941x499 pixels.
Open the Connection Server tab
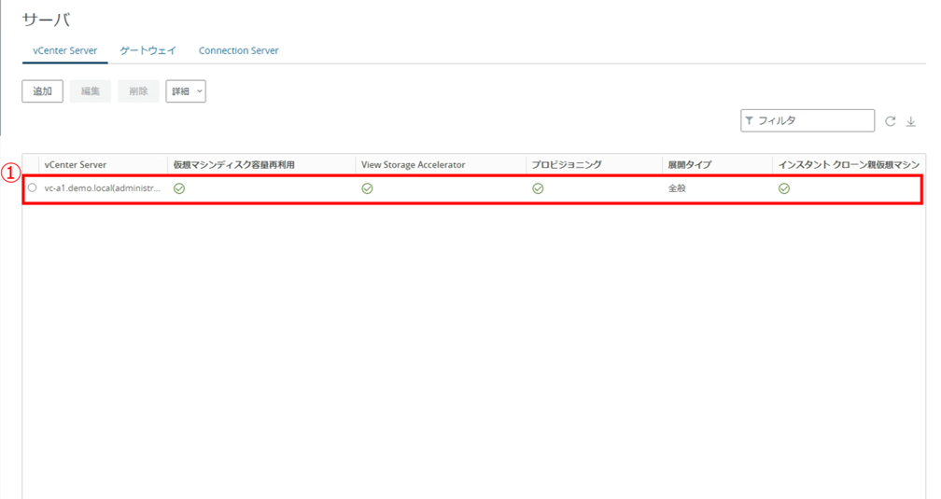[x=238, y=50]
